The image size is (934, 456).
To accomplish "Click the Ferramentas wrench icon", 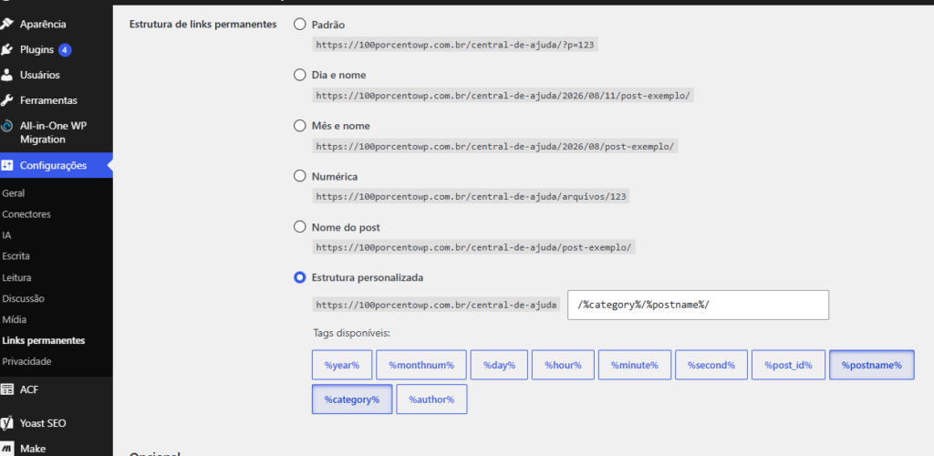I will (6, 100).
